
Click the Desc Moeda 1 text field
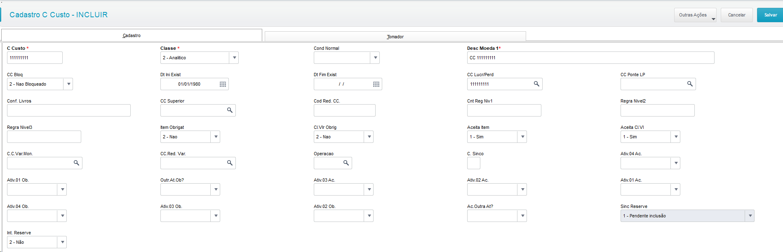pos(590,58)
